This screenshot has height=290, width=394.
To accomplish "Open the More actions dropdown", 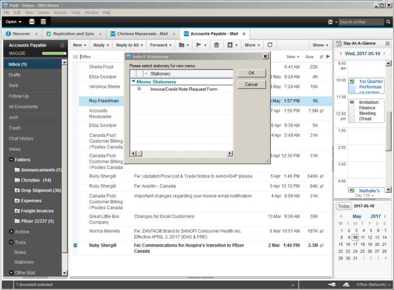I will 252,45.
